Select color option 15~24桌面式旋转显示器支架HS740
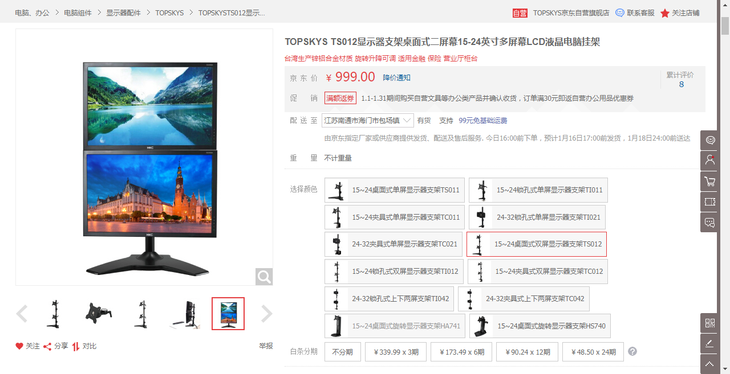This screenshot has width=730, height=374. point(540,326)
